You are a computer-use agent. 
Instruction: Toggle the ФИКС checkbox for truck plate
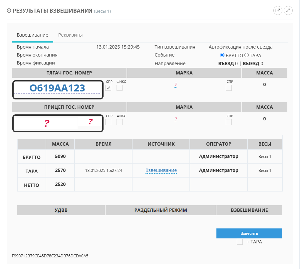pos(120,88)
